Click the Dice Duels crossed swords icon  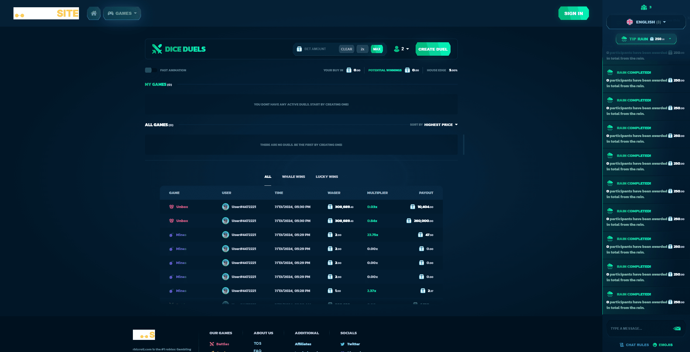(157, 49)
